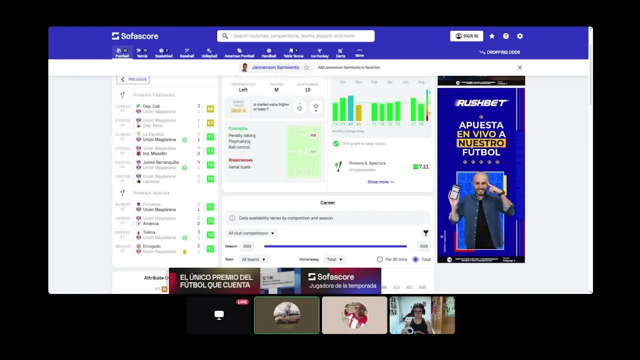
Task: Select the Ice Hockey sport tab
Action: (x=319, y=53)
